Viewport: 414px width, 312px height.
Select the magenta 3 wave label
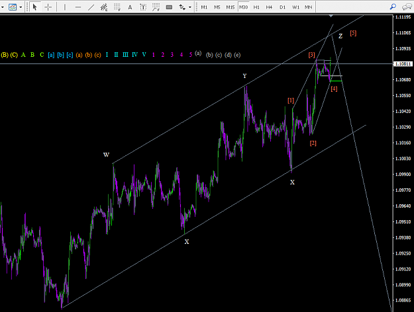click(x=172, y=55)
